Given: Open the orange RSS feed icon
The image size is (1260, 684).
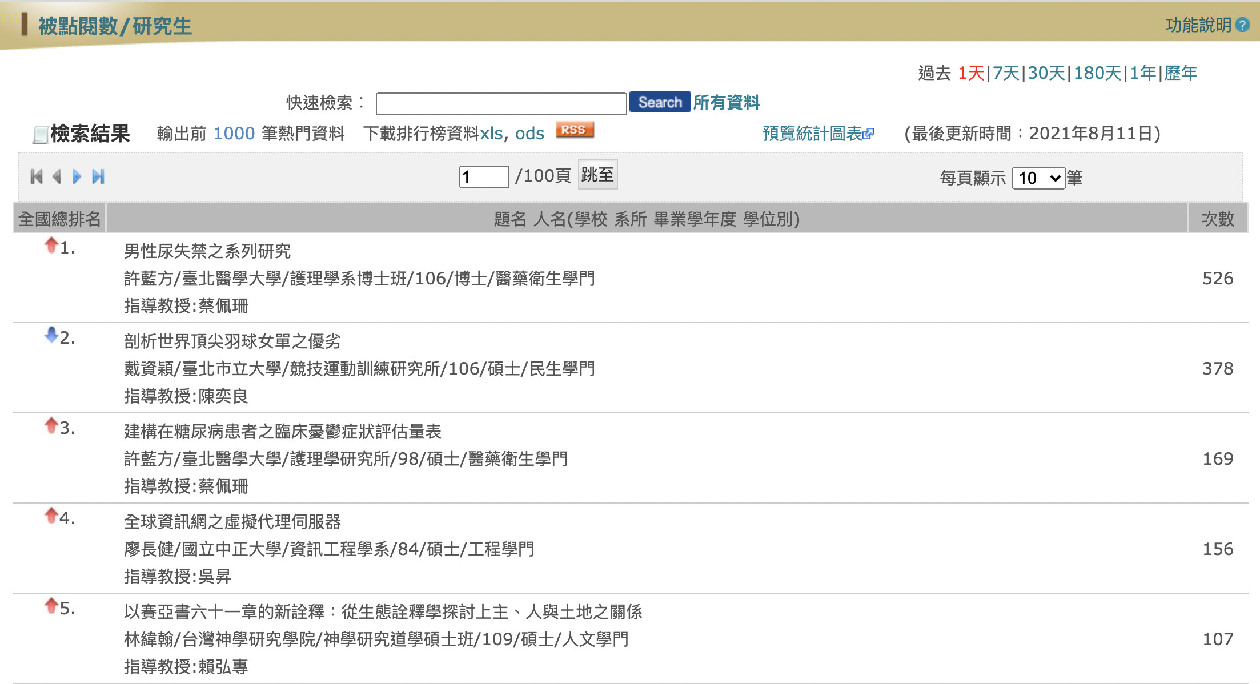Looking at the screenshot, I should click(x=575, y=130).
